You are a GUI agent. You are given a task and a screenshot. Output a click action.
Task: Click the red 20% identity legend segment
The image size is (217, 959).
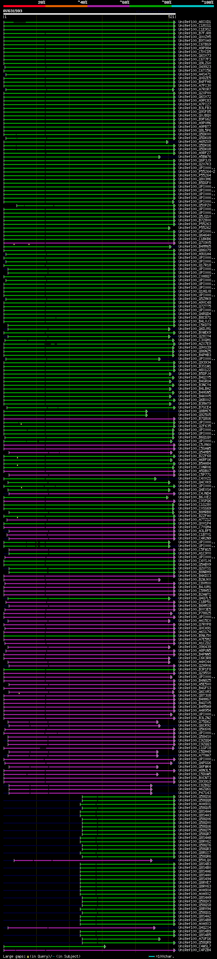24,6
